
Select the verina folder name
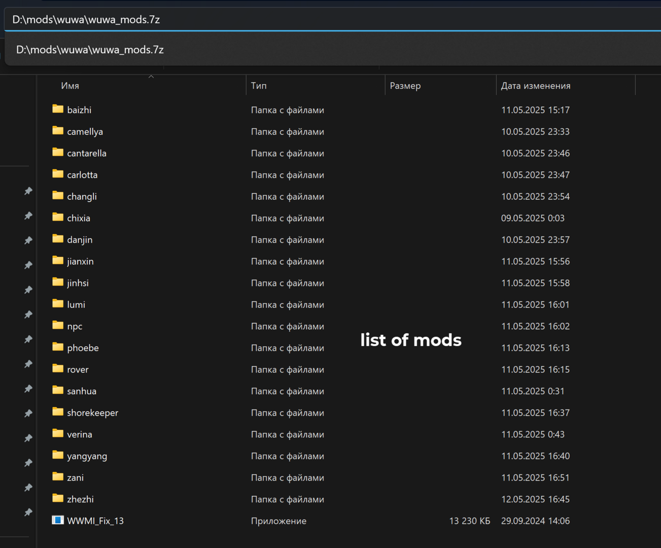[80, 435]
